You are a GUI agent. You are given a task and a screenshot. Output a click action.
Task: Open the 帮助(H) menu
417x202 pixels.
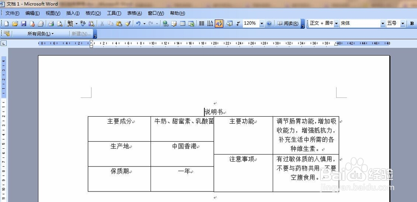click(x=177, y=13)
